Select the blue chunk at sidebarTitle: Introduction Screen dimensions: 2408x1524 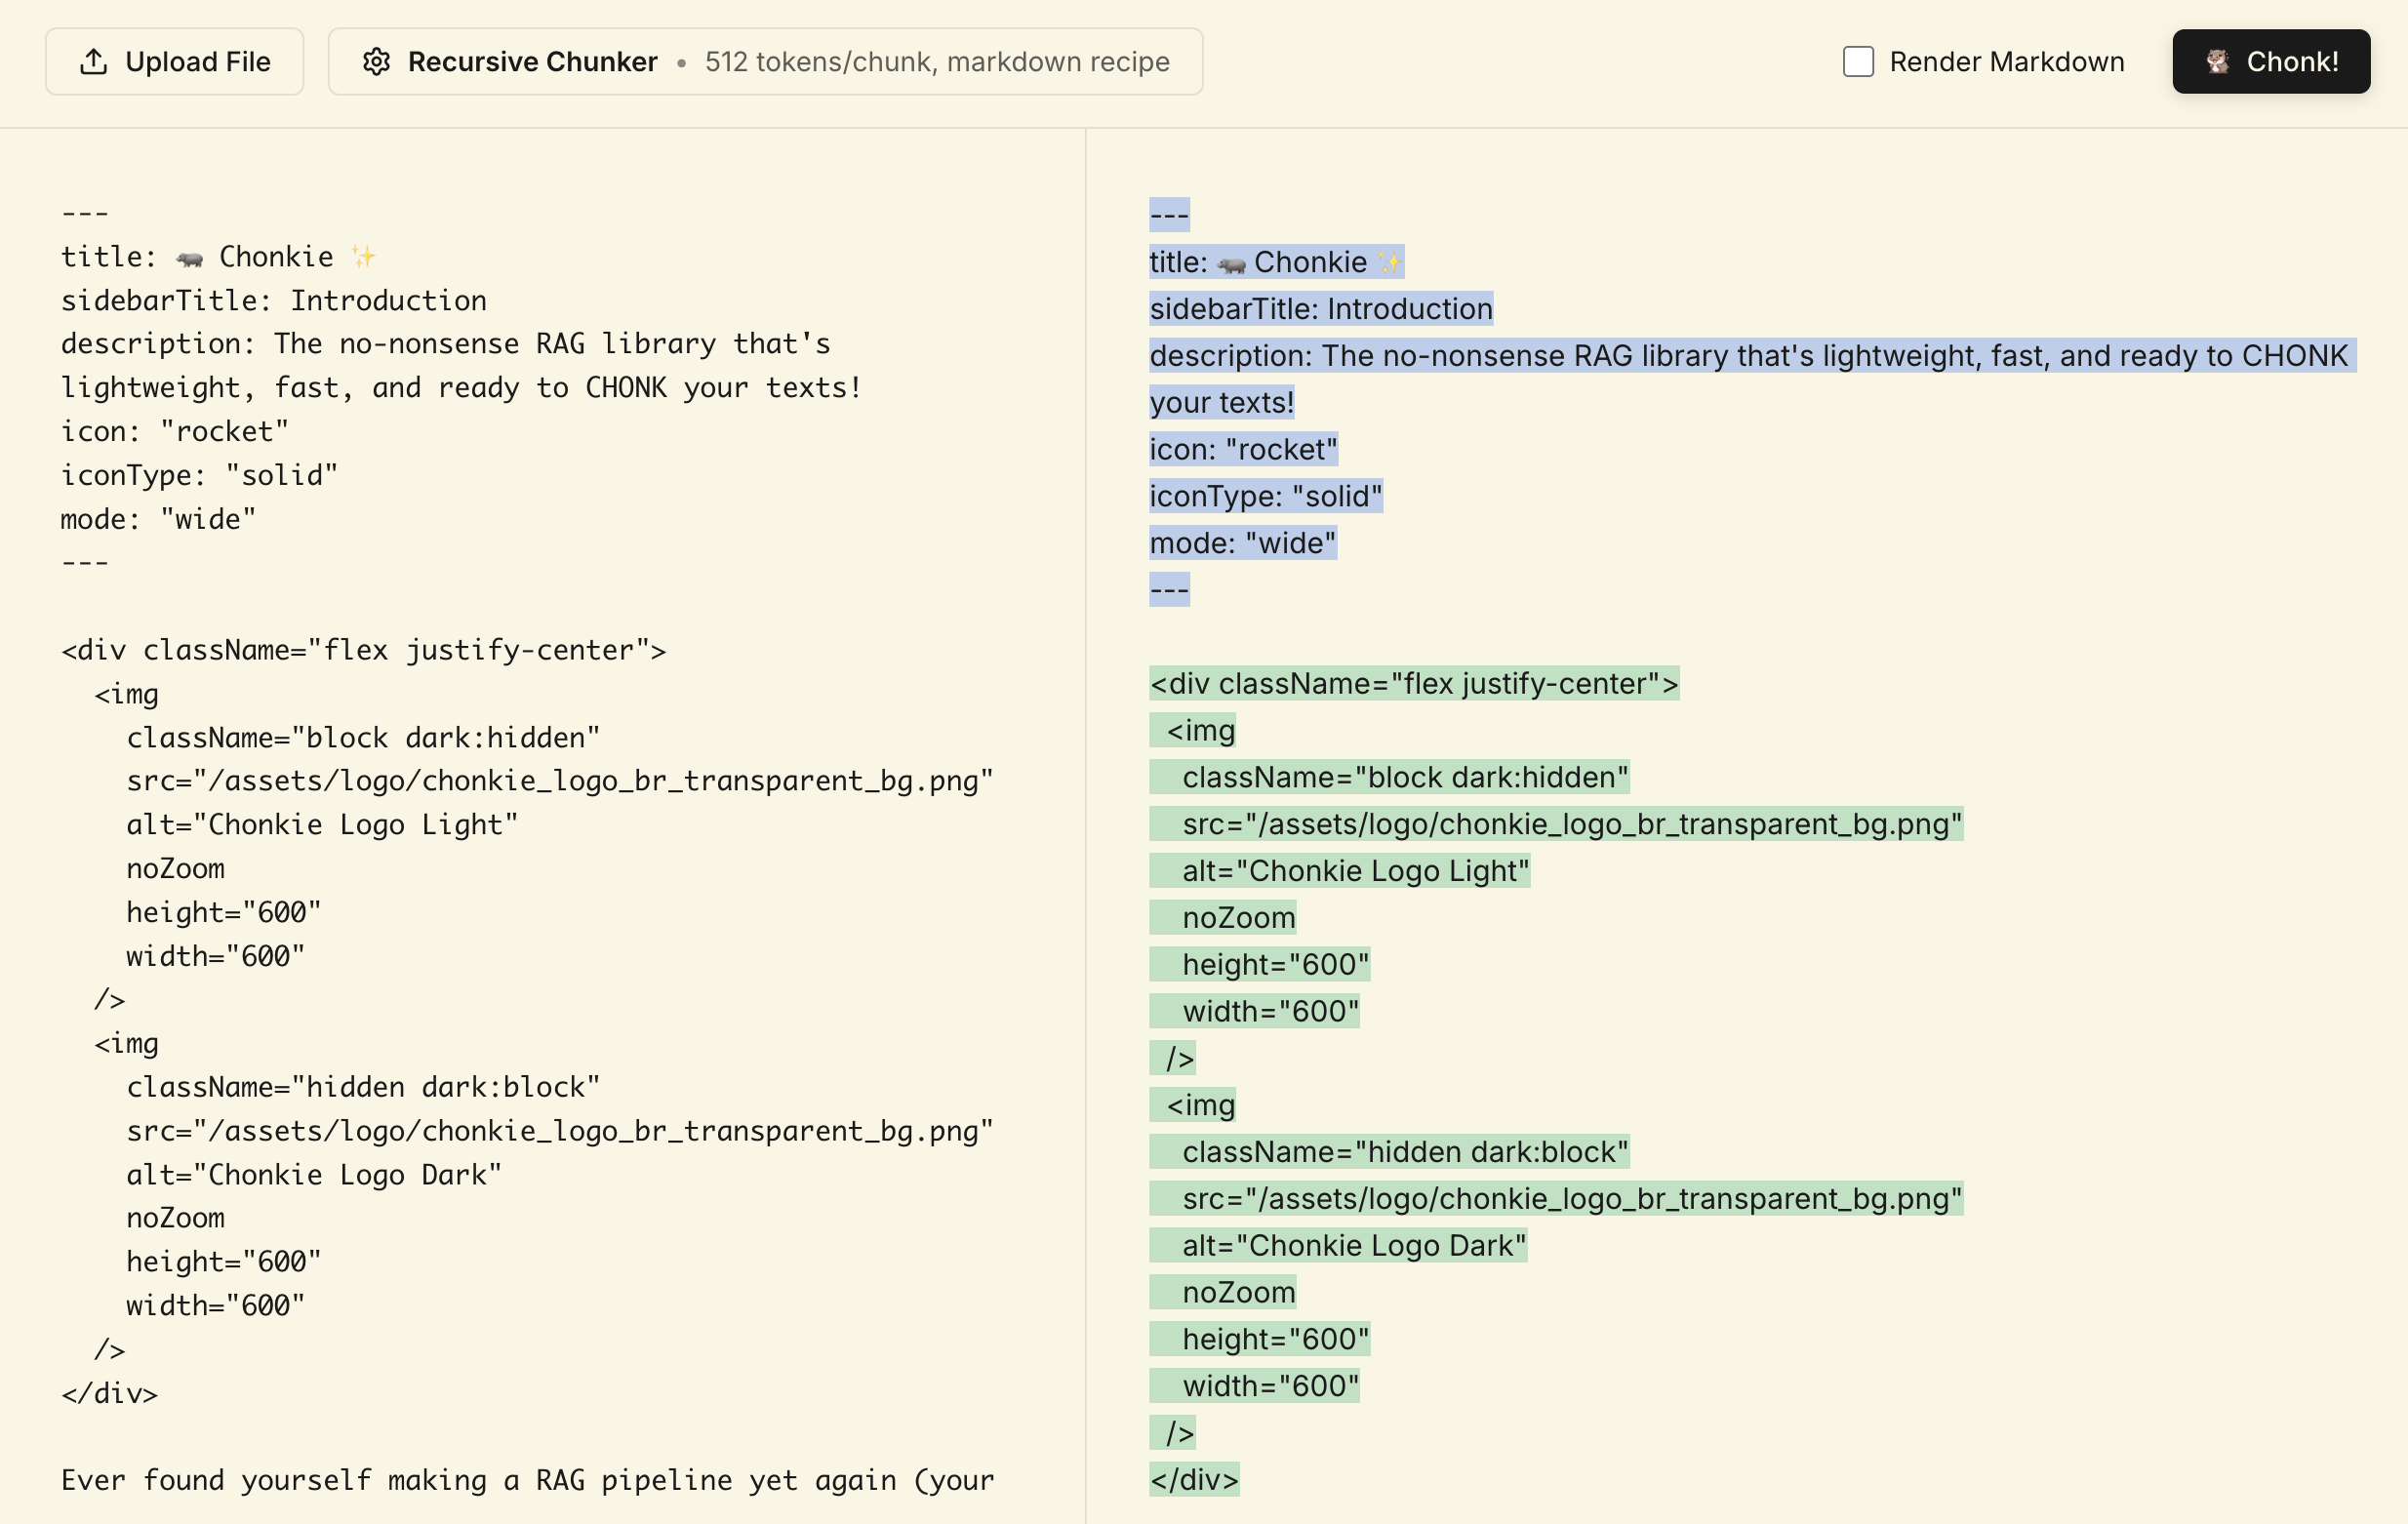[1320, 309]
